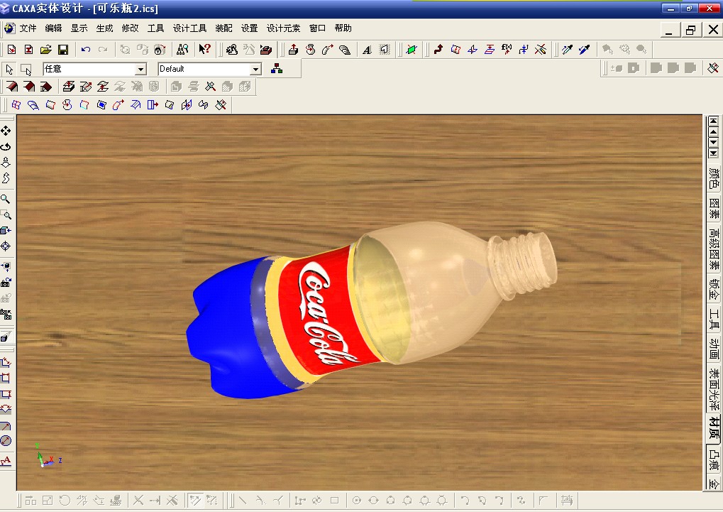
Task: Switch to the 高级图素 catalog tab
Action: point(714,249)
